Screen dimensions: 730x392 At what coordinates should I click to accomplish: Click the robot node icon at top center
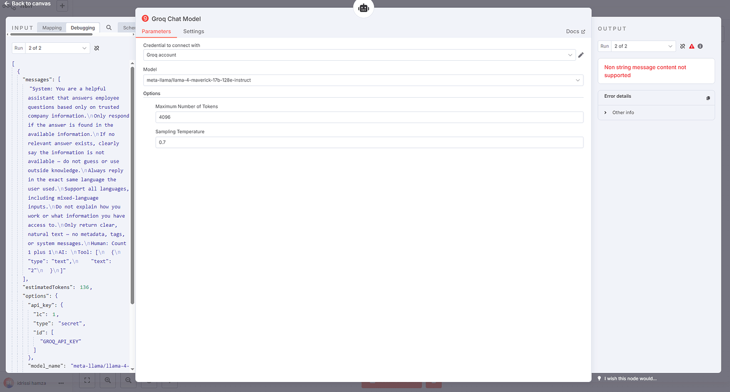pos(363,8)
